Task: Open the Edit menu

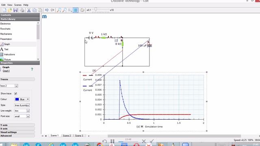Action: pos(4,5)
